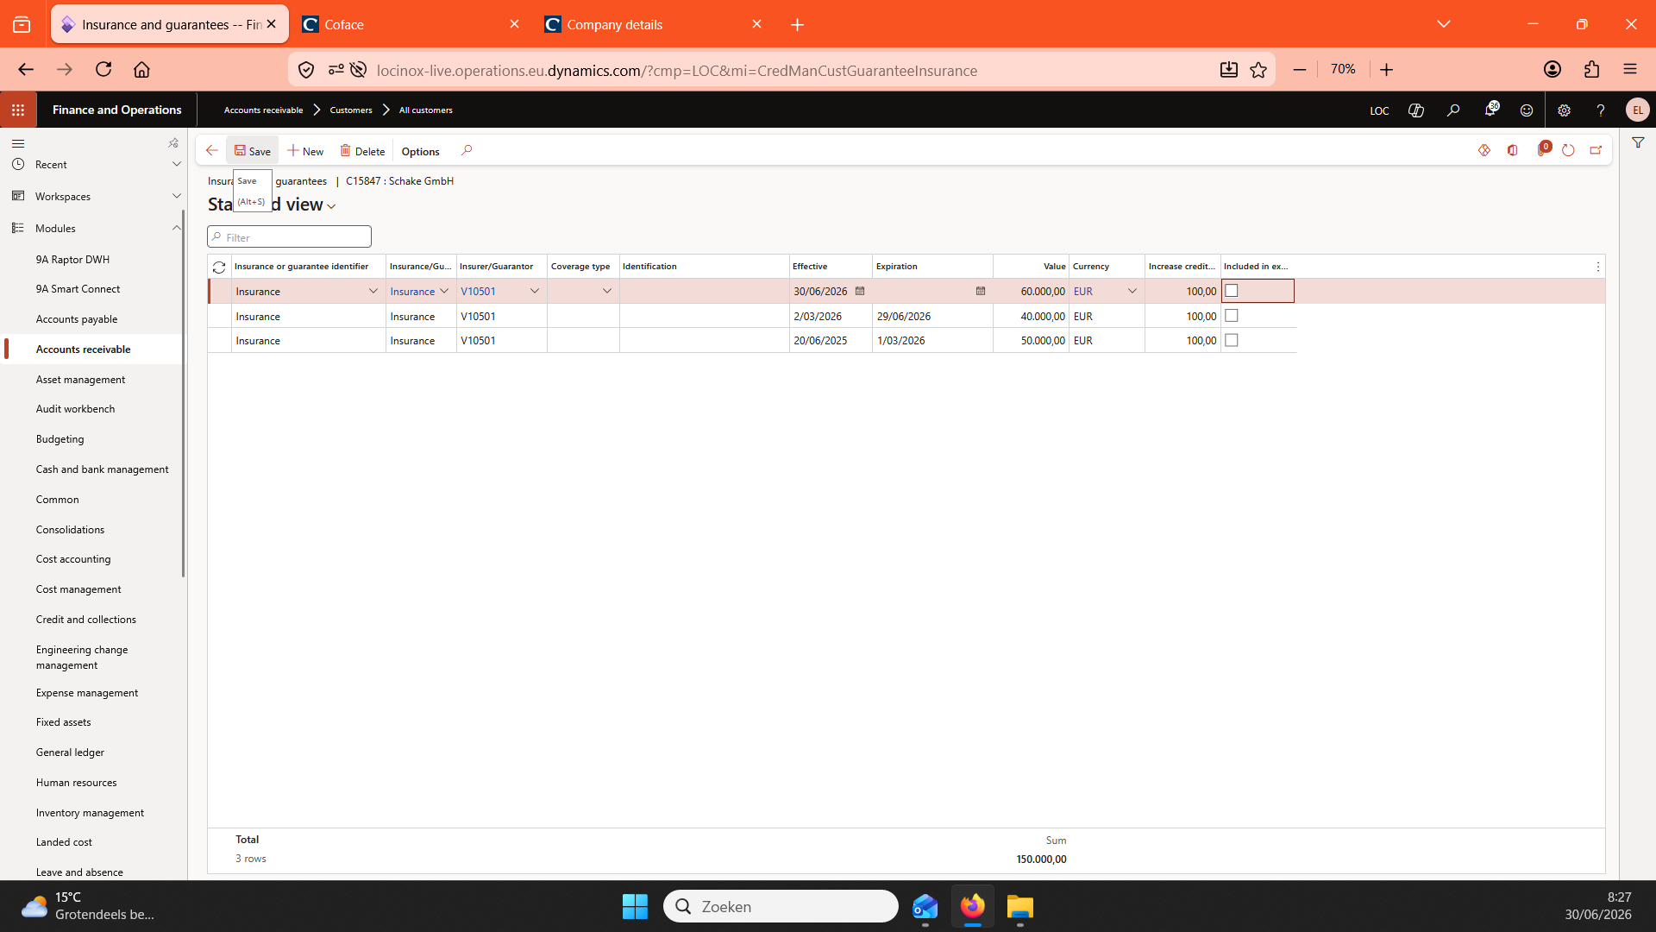Open the filter pane funnel icon
The width and height of the screenshot is (1656, 932).
(1638, 143)
